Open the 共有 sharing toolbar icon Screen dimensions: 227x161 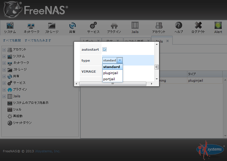(x=72, y=27)
